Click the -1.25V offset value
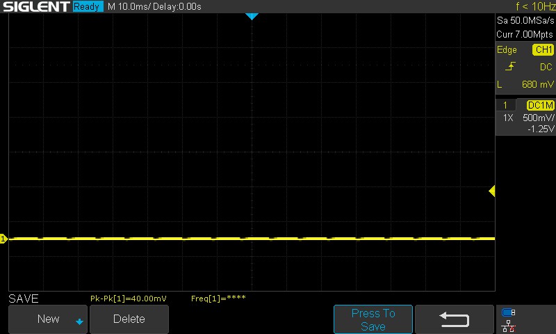 (541, 129)
